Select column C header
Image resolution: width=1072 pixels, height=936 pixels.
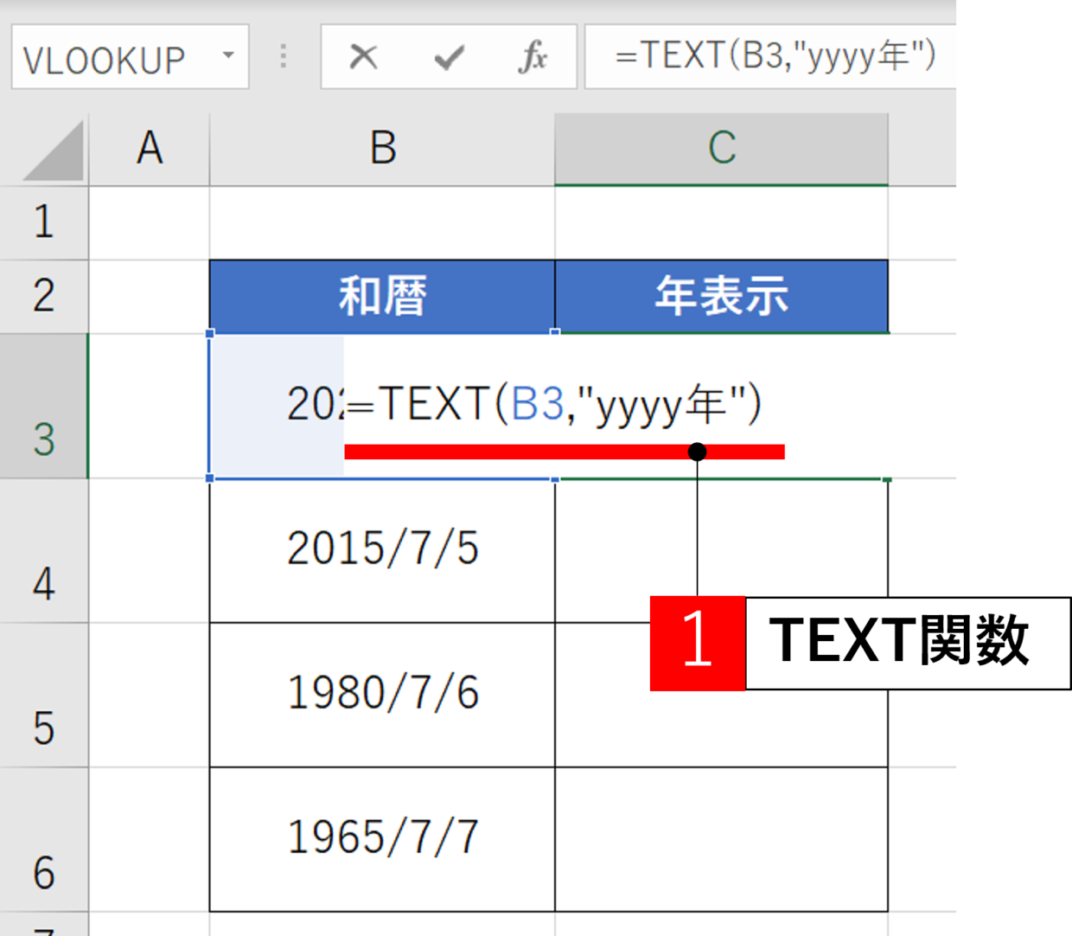(721, 149)
